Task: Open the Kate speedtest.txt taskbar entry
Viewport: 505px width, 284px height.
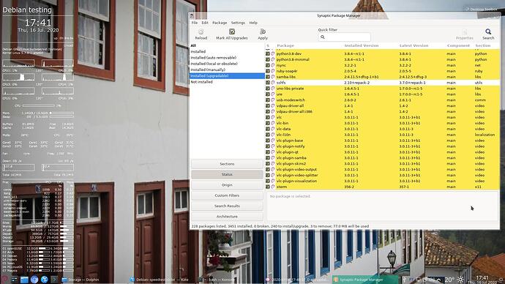Action: click(160, 280)
